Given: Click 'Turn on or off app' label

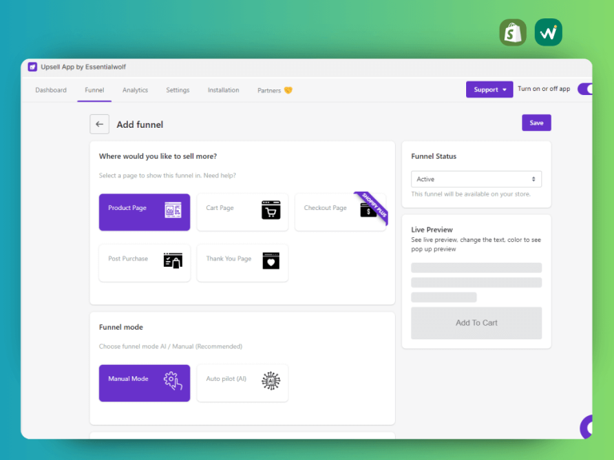Looking at the screenshot, I should point(544,89).
